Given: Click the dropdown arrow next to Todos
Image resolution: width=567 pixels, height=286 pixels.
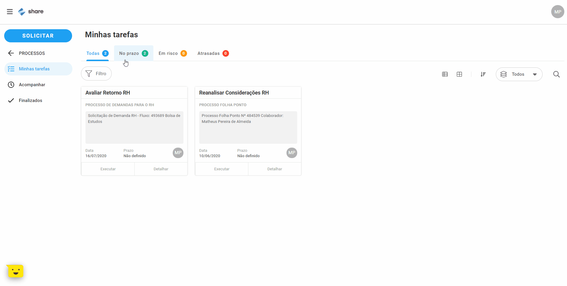Looking at the screenshot, I should tap(535, 75).
